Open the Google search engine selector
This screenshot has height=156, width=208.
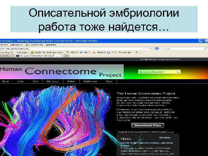point(158,49)
